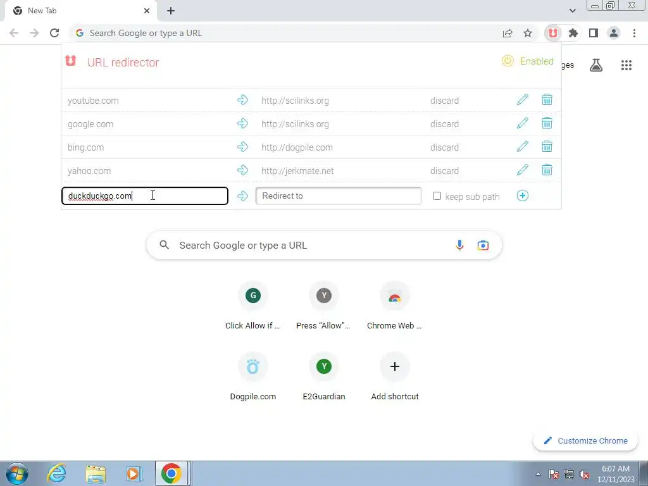Delete the yahoo.com redirect rule
Screen dimensions: 648x486
pos(547,170)
